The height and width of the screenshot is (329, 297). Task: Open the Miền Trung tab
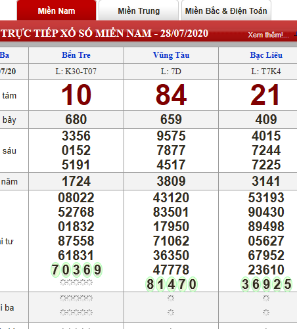click(139, 11)
